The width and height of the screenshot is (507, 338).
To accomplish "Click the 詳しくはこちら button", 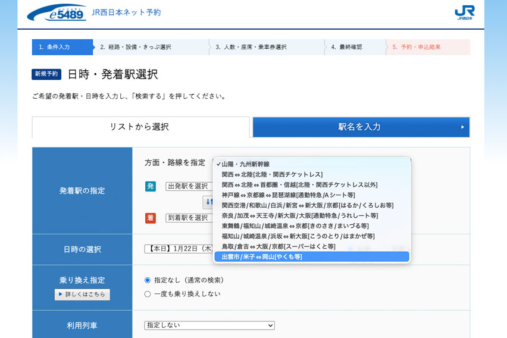I will [x=82, y=295].
